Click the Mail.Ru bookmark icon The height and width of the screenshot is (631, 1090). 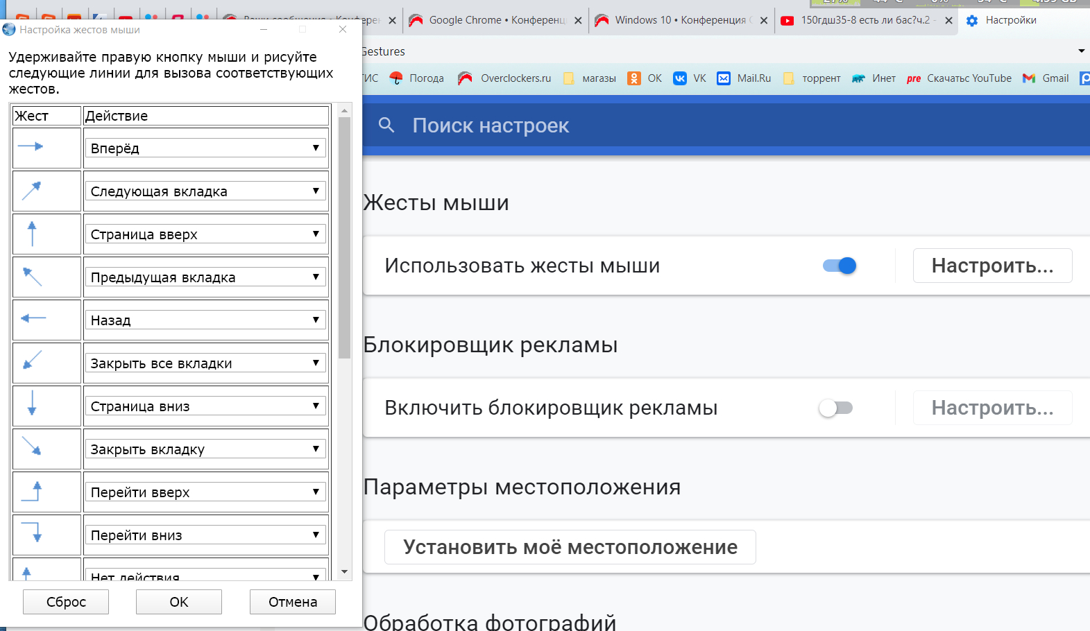click(x=724, y=78)
